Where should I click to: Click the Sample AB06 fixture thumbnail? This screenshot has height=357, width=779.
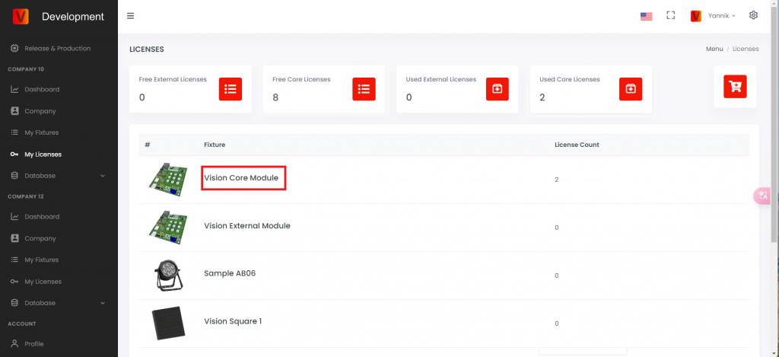(167, 275)
